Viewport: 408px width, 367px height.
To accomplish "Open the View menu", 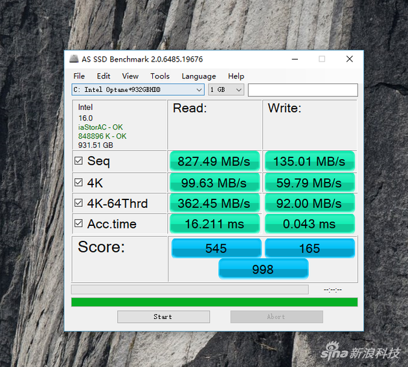I will (130, 76).
